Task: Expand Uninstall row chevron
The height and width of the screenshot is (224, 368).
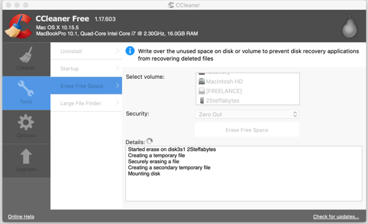Action: pos(117,51)
